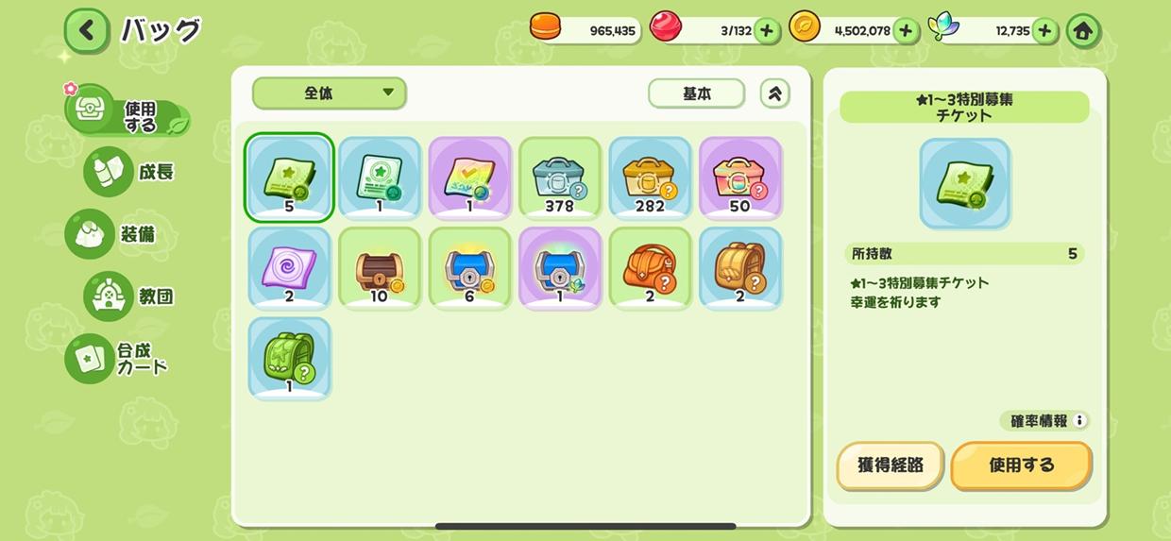Go back with the arrow button
Image resolution: width=1171 pixels, height=541 pixels.
pyautogui.click(x=86, y=31)
